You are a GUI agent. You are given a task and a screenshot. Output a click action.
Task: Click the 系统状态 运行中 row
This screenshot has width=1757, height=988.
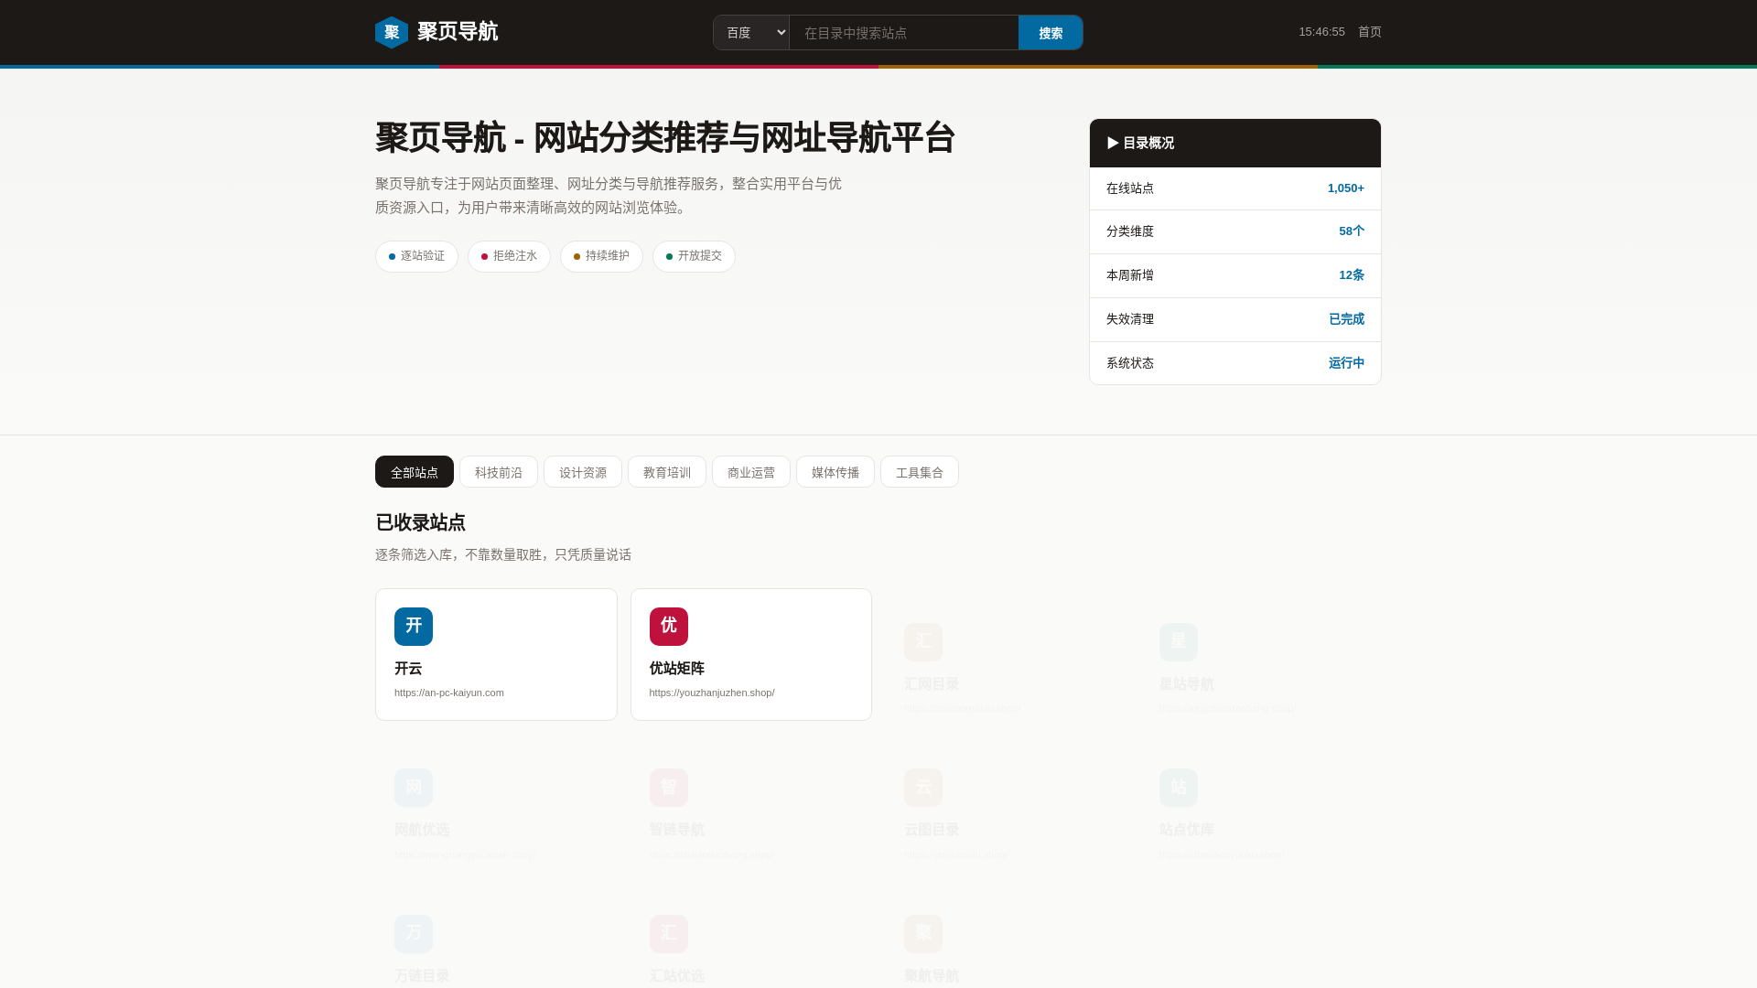click(1235, 363)
